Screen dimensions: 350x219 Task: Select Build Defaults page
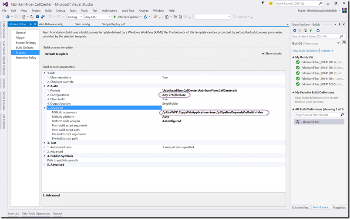pos(24,48)
